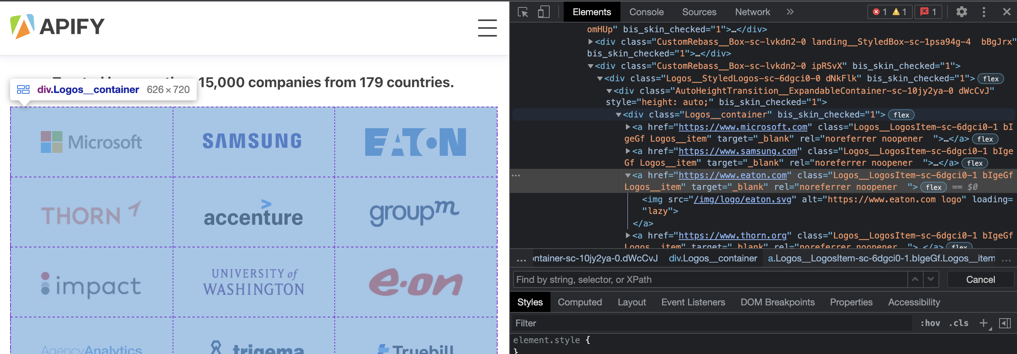Add a new style rule

click(983, 323)
